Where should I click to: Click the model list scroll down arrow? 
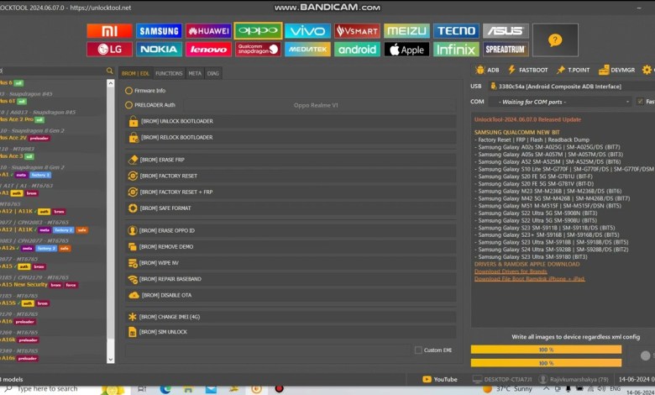click(111, 359)
